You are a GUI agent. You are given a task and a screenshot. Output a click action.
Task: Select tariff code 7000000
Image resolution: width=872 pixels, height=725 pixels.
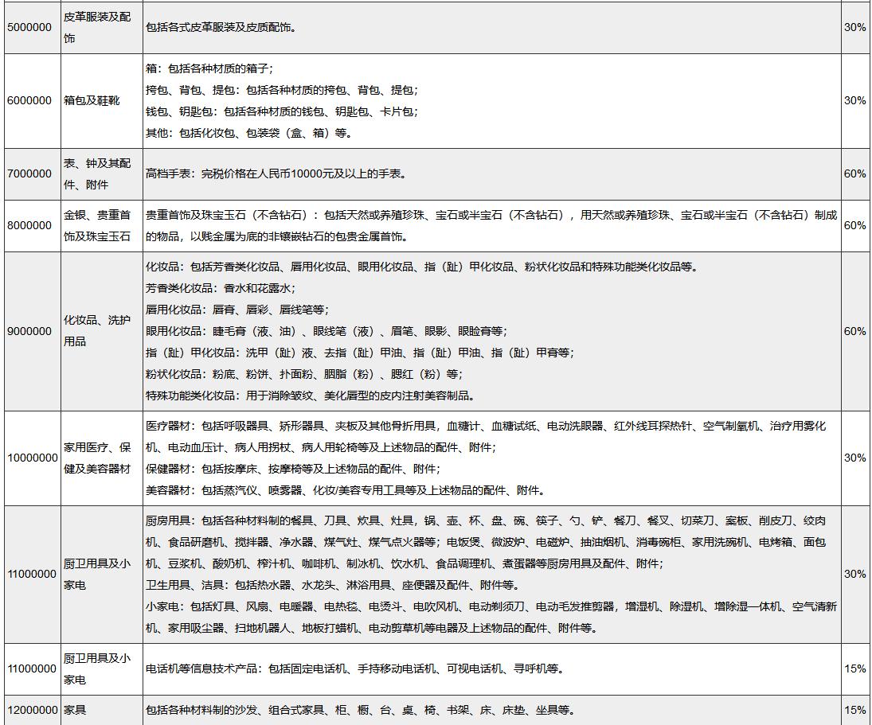click(29, 174)
